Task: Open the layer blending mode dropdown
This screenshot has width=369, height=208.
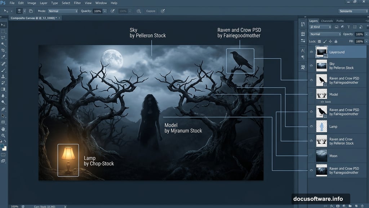Action: point(324,34)
